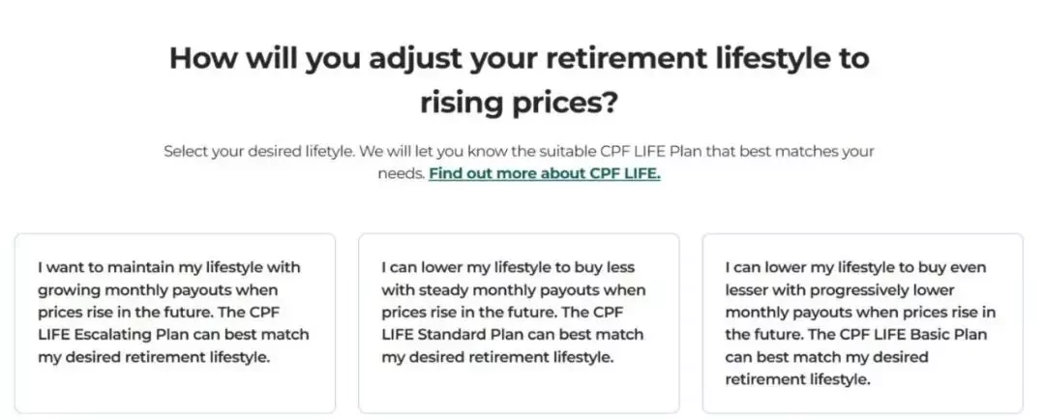Viewport: 1045px width, 420px height.
Task: Click the Select your desired lifestyle description text
Action: pos(520,162)
